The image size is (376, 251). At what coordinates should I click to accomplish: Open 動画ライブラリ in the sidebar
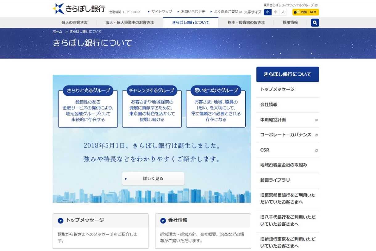pyautogui.click(x=274, y=180)
